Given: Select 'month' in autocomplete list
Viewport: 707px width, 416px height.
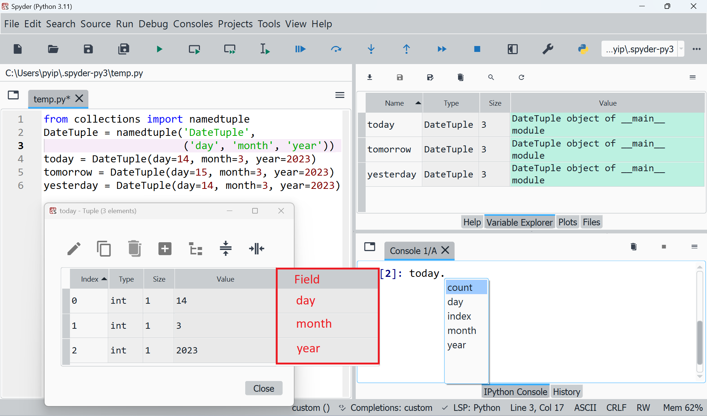Looking at the screenshot, I should pyautogui.click(x=462, y=331).
